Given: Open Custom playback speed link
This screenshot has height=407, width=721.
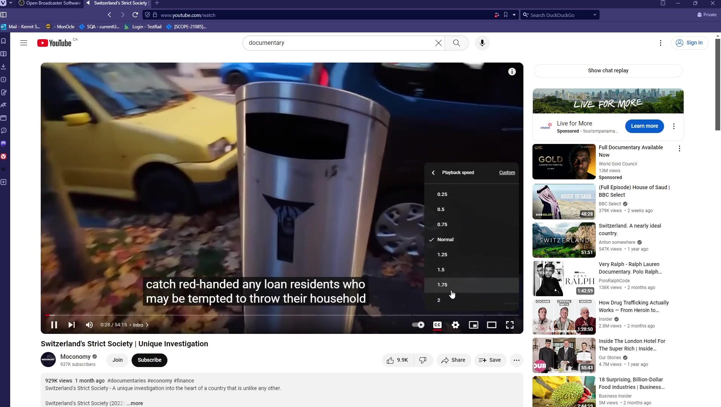Looking at the screenshot, I should pos(507,173).
